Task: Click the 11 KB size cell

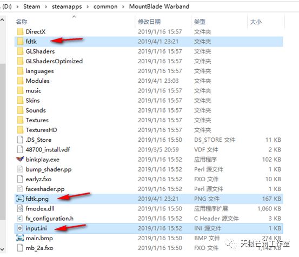Action: click(x=273, y=140)
